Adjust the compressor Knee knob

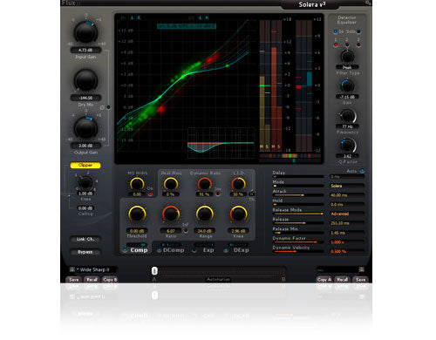(x=238, y=214)
